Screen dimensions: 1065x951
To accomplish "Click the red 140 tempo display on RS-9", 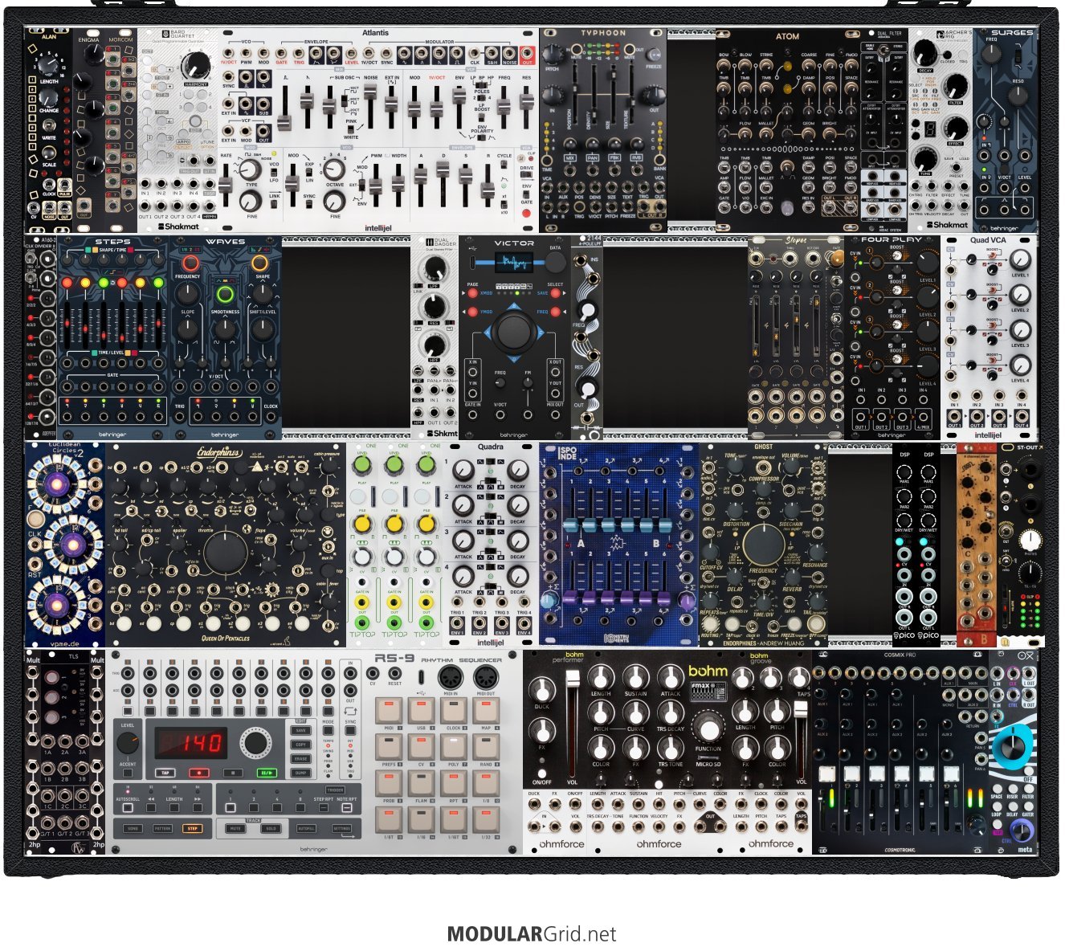I will 190,742.
